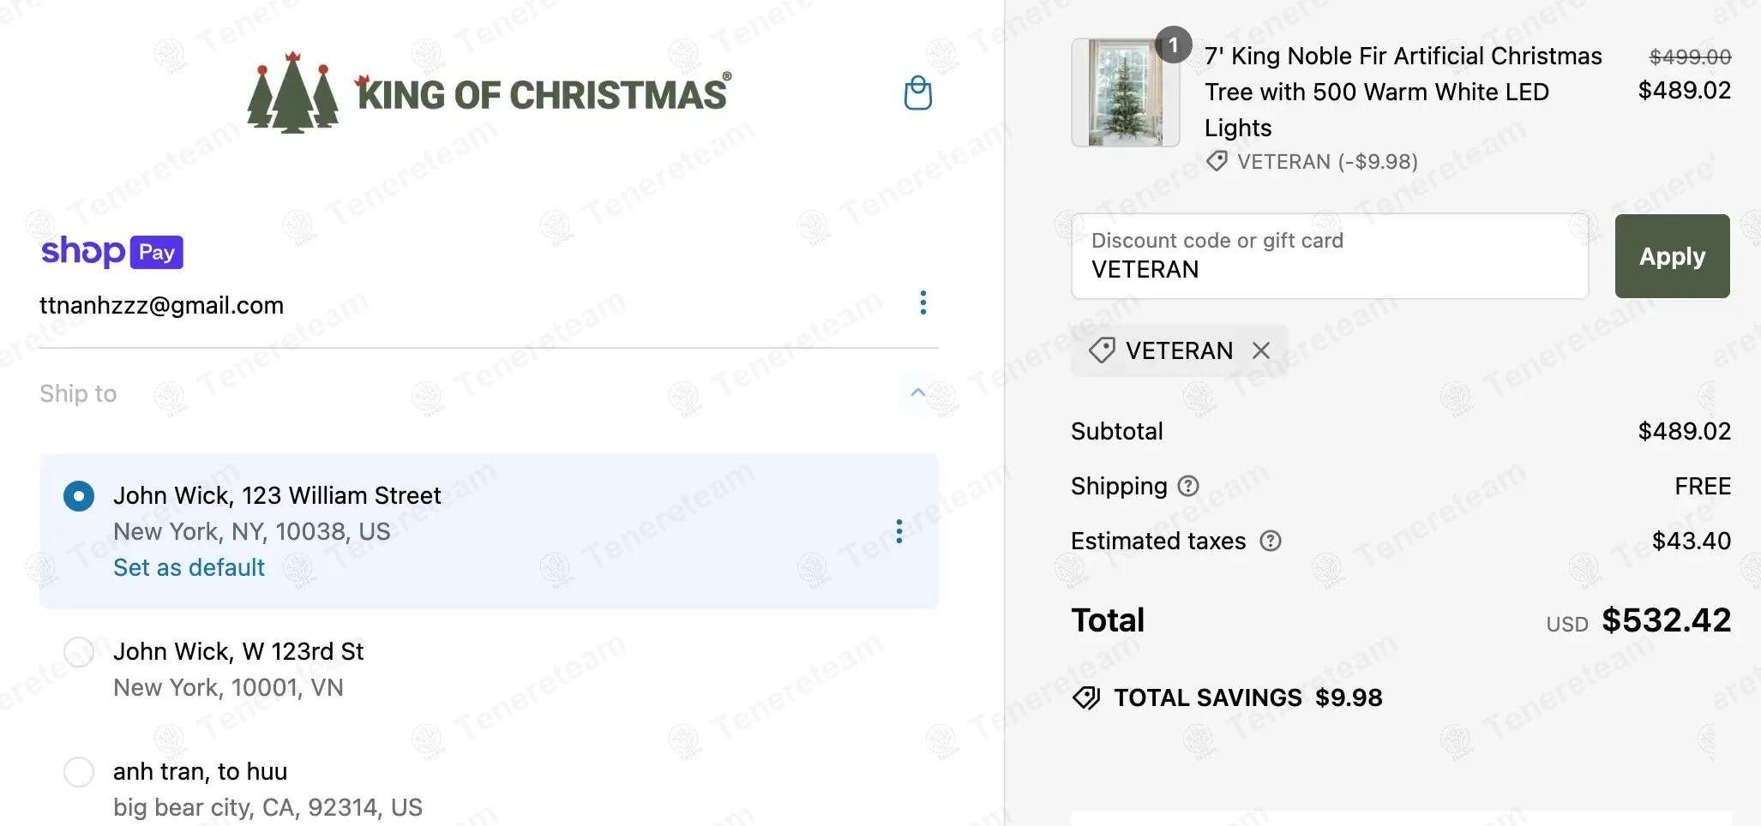Click the King Noble Fir product title
The height and width of the screenshot is (826, 1761).
click(x=1402, y=92)
